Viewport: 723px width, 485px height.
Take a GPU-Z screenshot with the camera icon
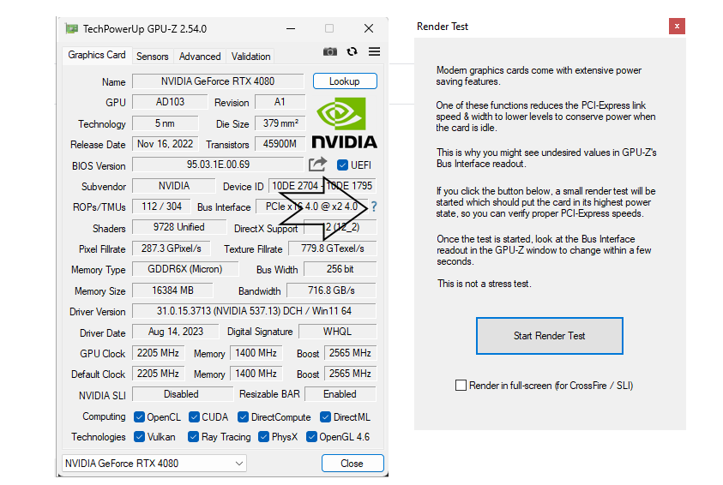click(x=329, y=51)
